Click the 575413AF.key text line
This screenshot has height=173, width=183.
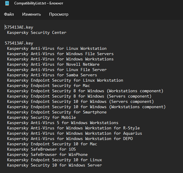19,43
